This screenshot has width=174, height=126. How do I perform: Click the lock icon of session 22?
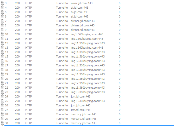2,88
